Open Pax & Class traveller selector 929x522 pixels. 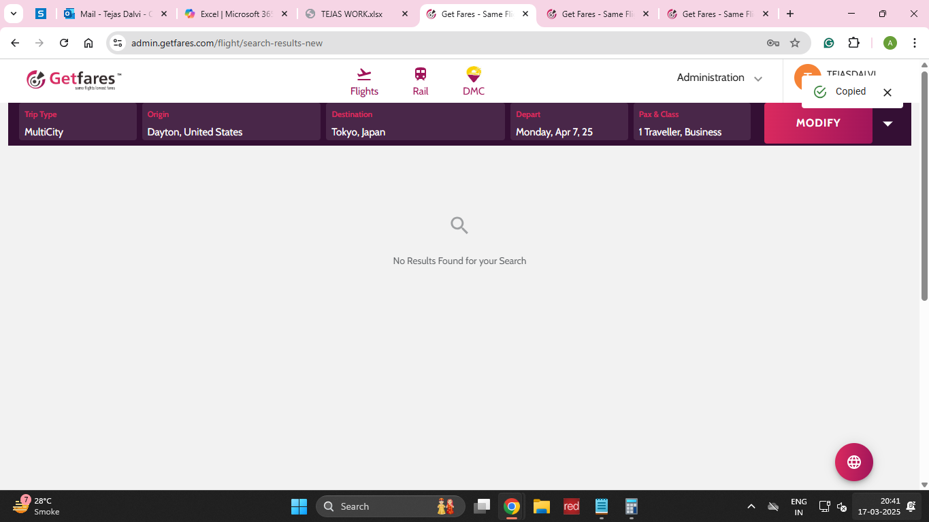pos(691,123)
